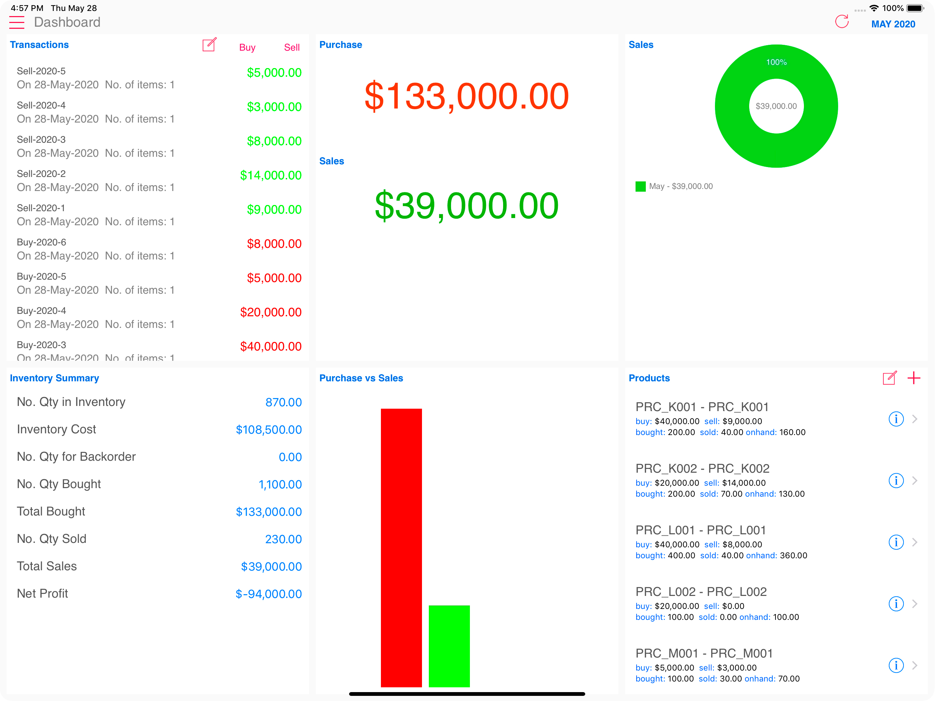Edit products with the pencil icon
This screenshot has width=935, height=701.
pos(890,378)
